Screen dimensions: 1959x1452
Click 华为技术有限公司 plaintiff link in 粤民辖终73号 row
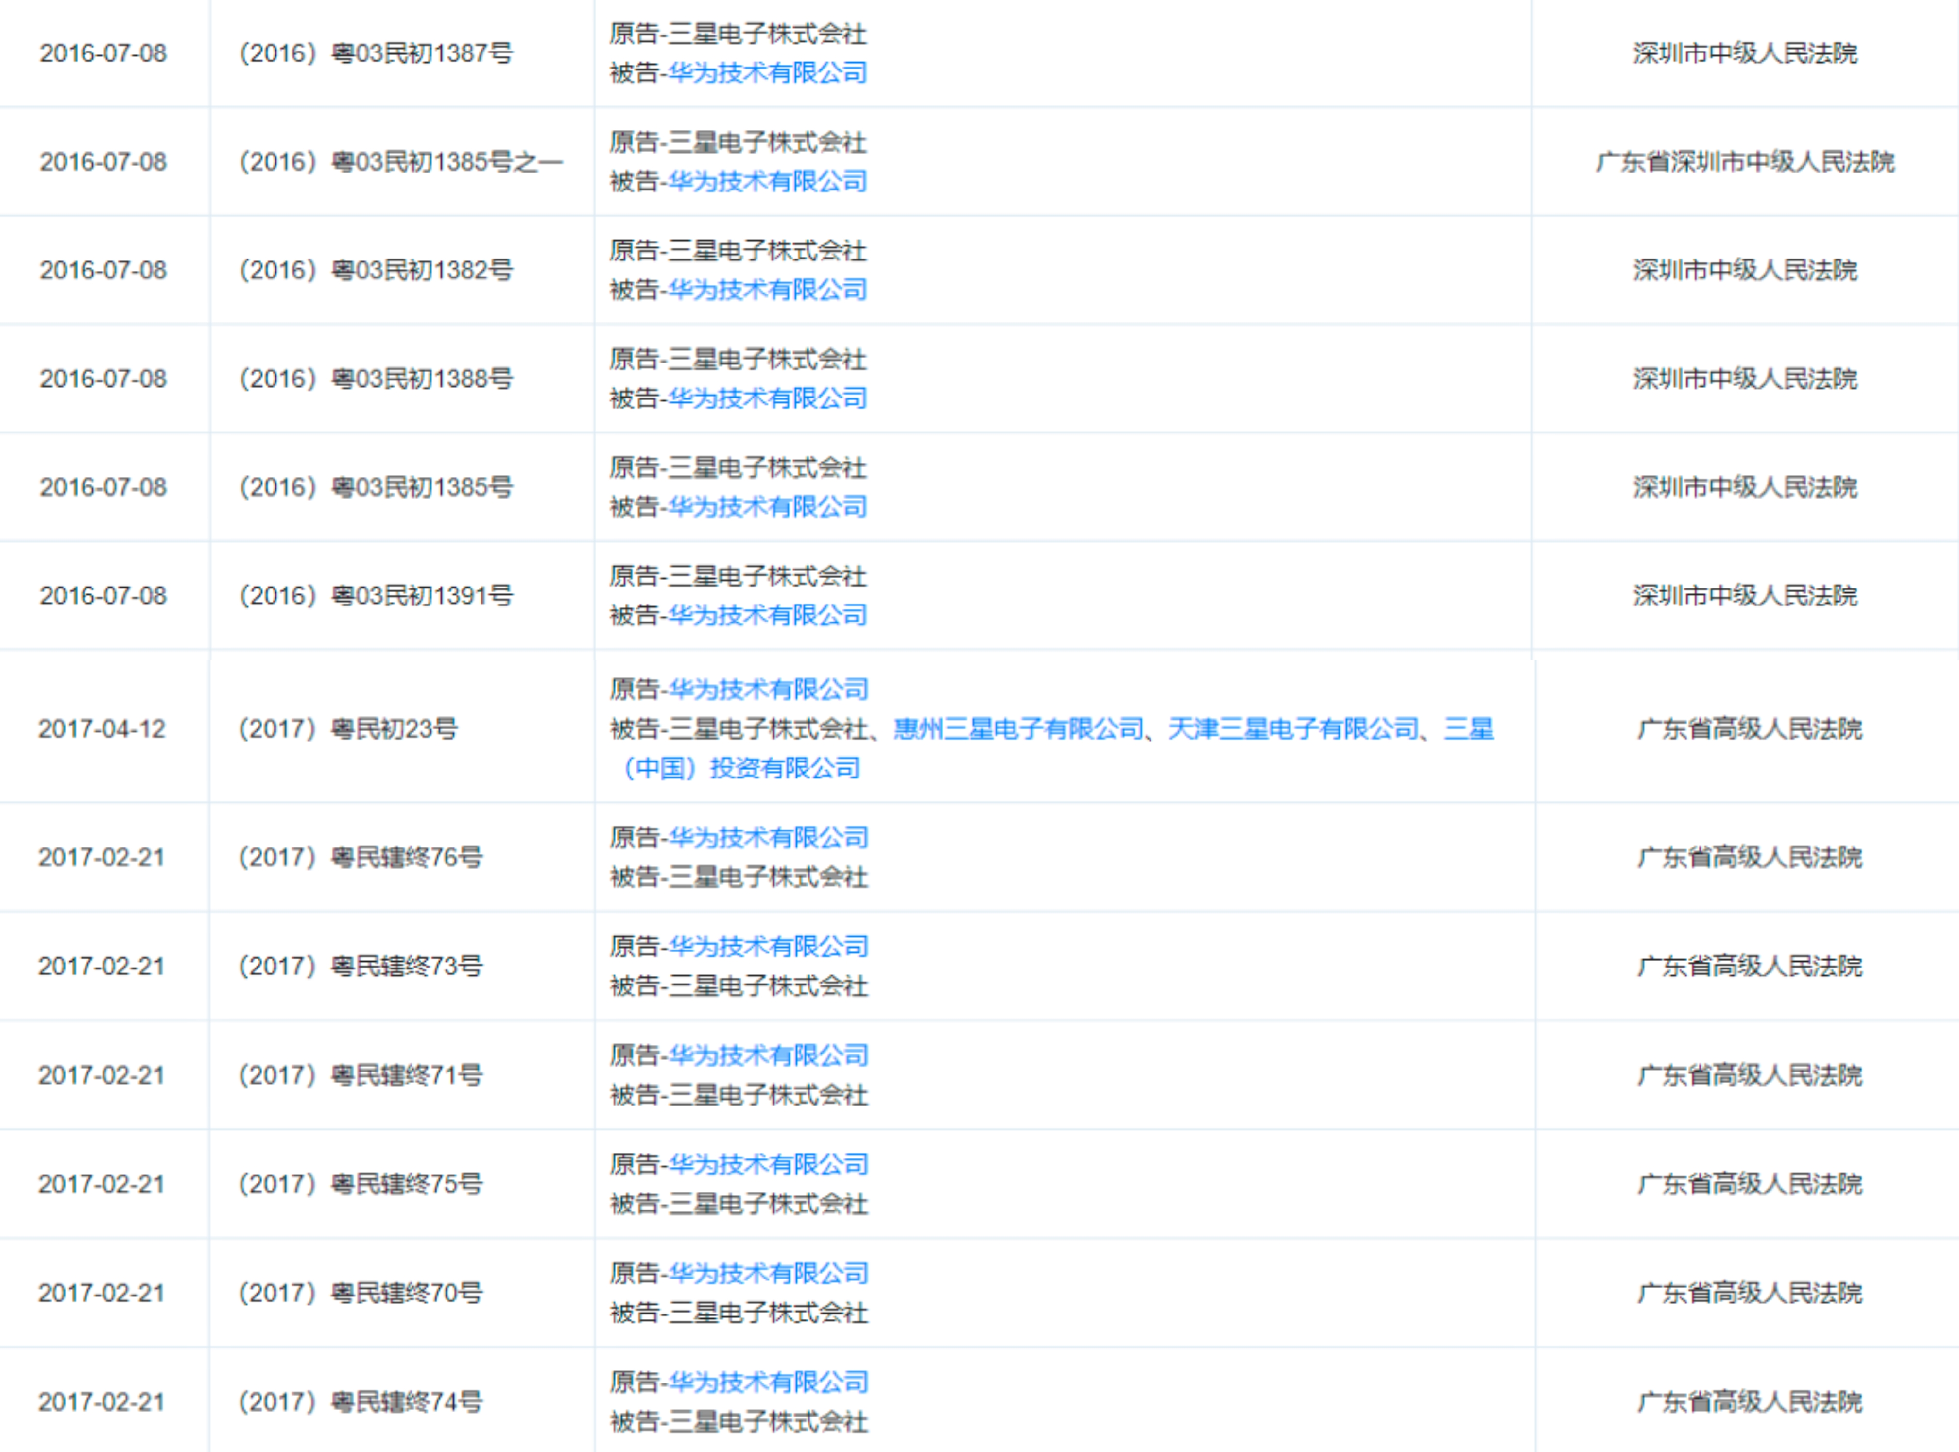tap(768, 947)
